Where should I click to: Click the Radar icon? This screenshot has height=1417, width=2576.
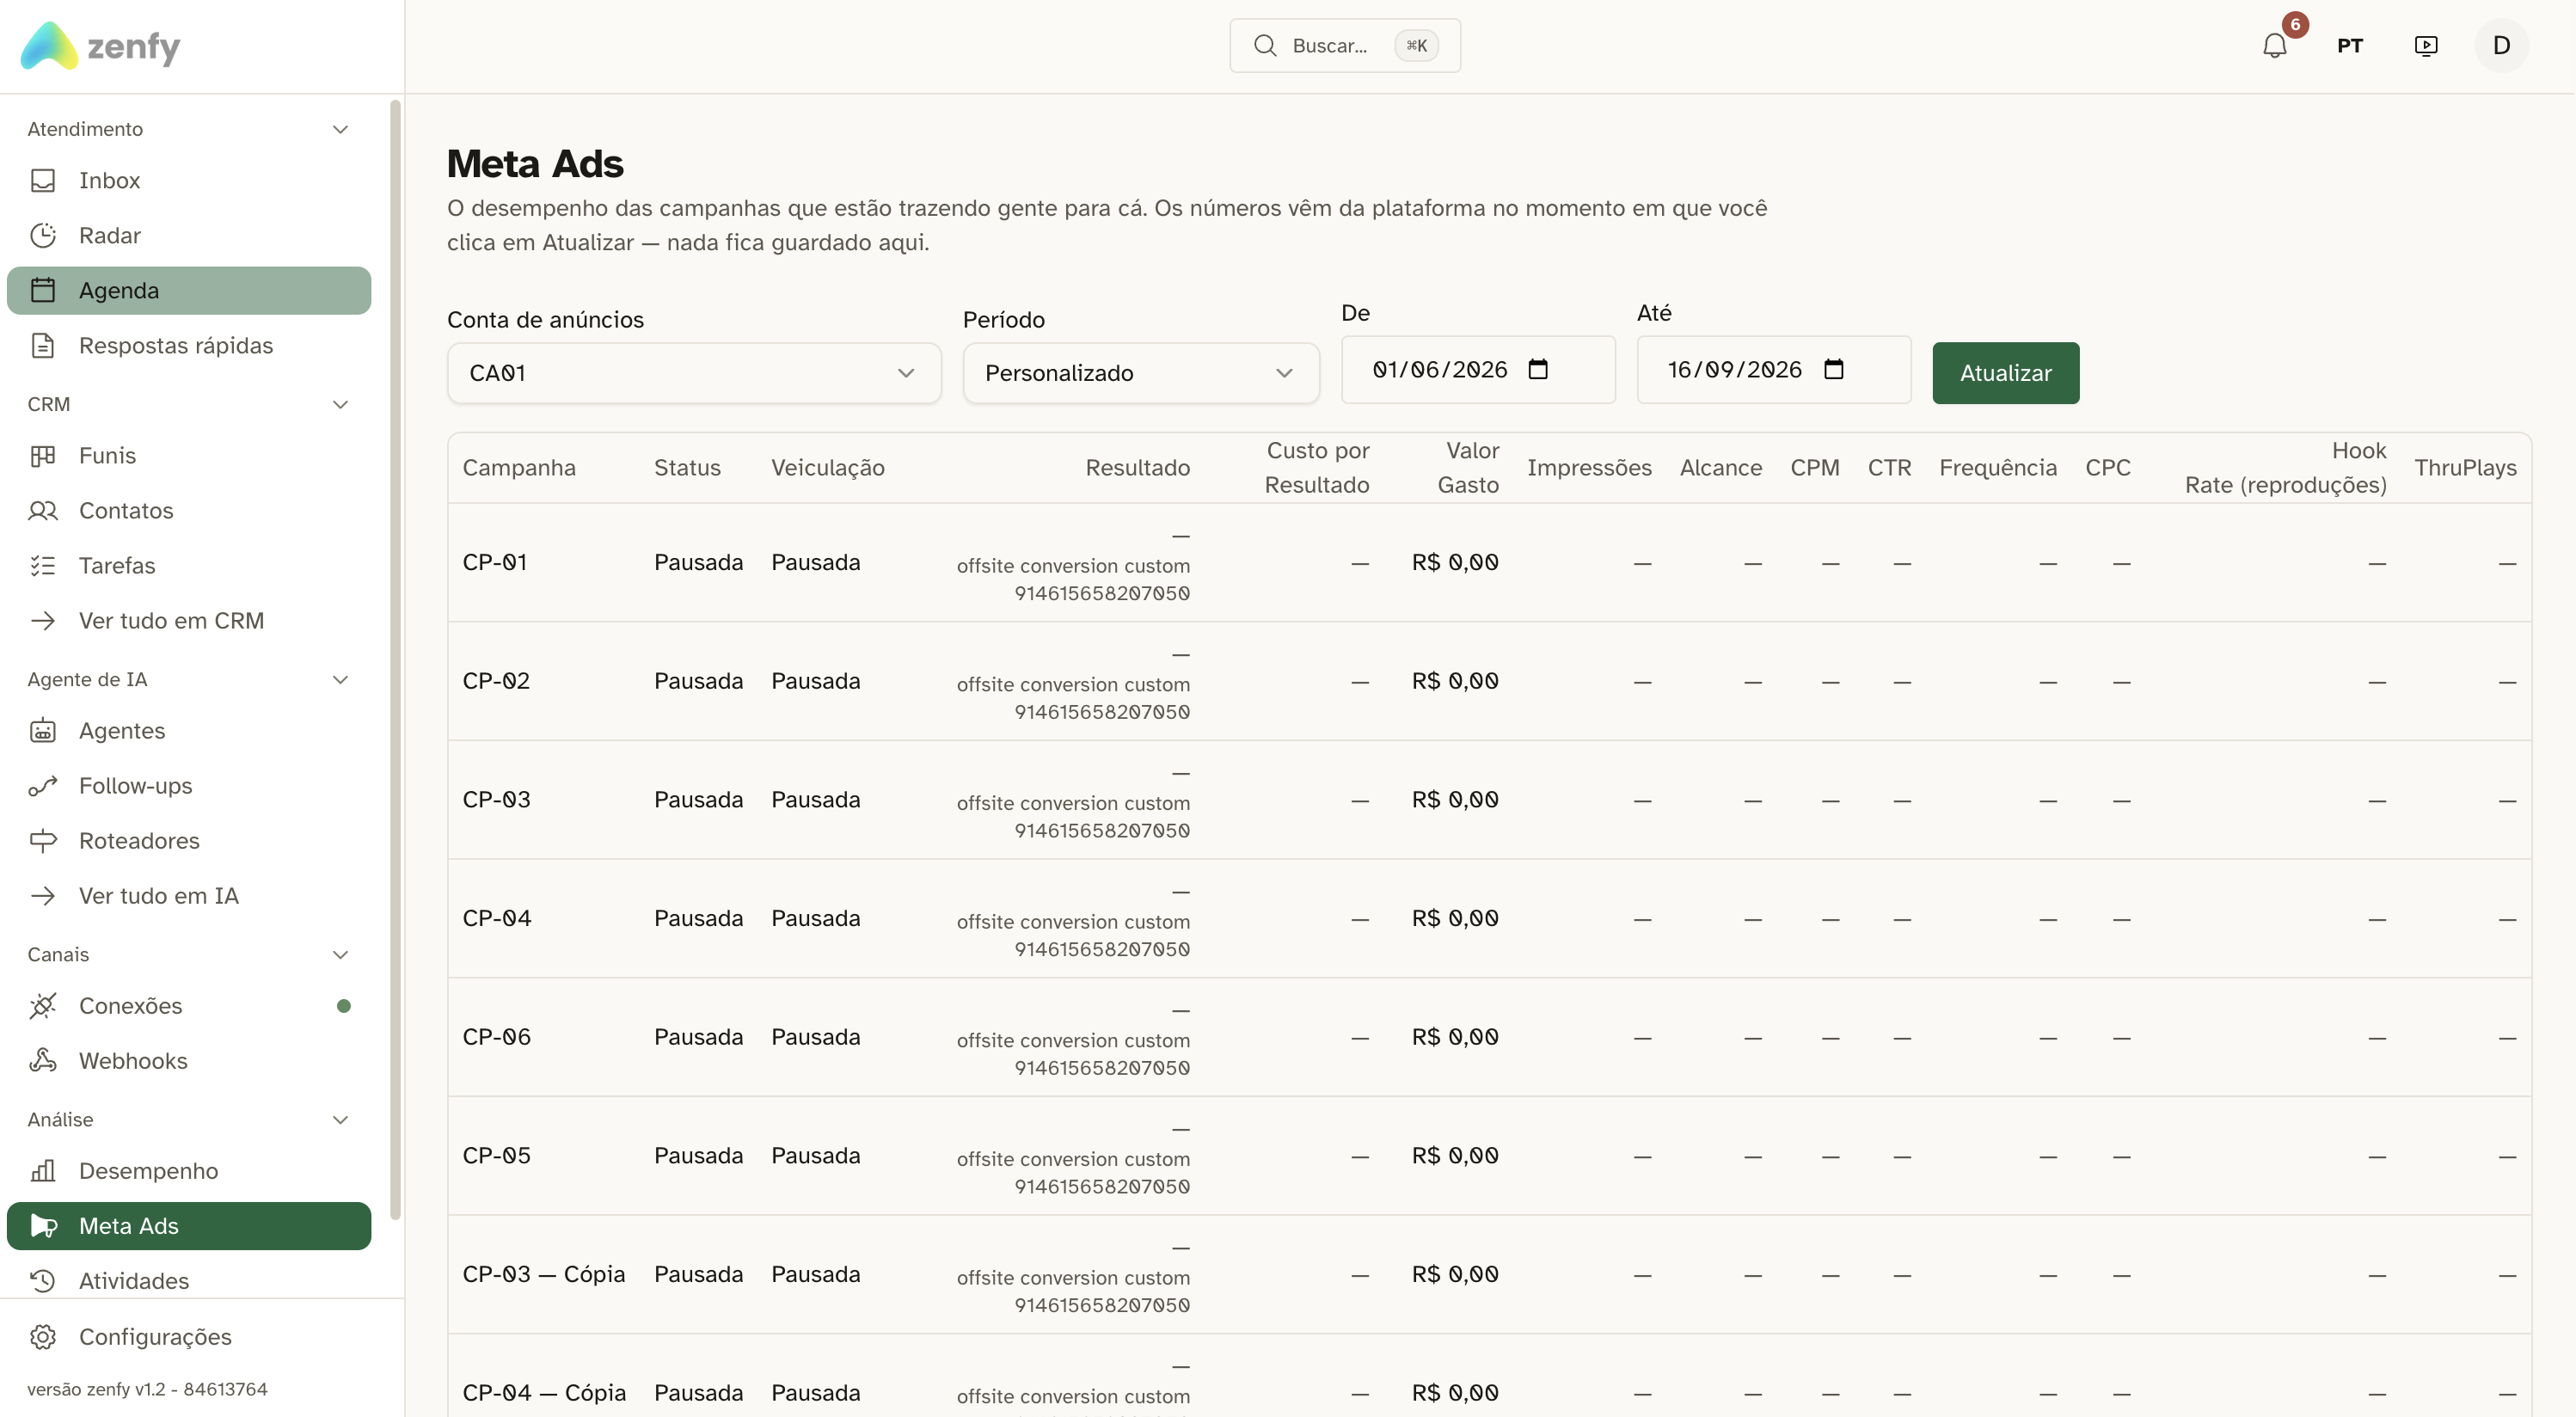[43, 236]
